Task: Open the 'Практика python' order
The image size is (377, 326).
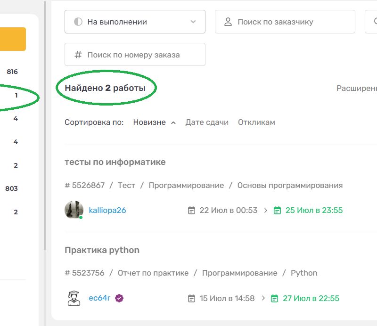Action: click(x=102, y=250)
